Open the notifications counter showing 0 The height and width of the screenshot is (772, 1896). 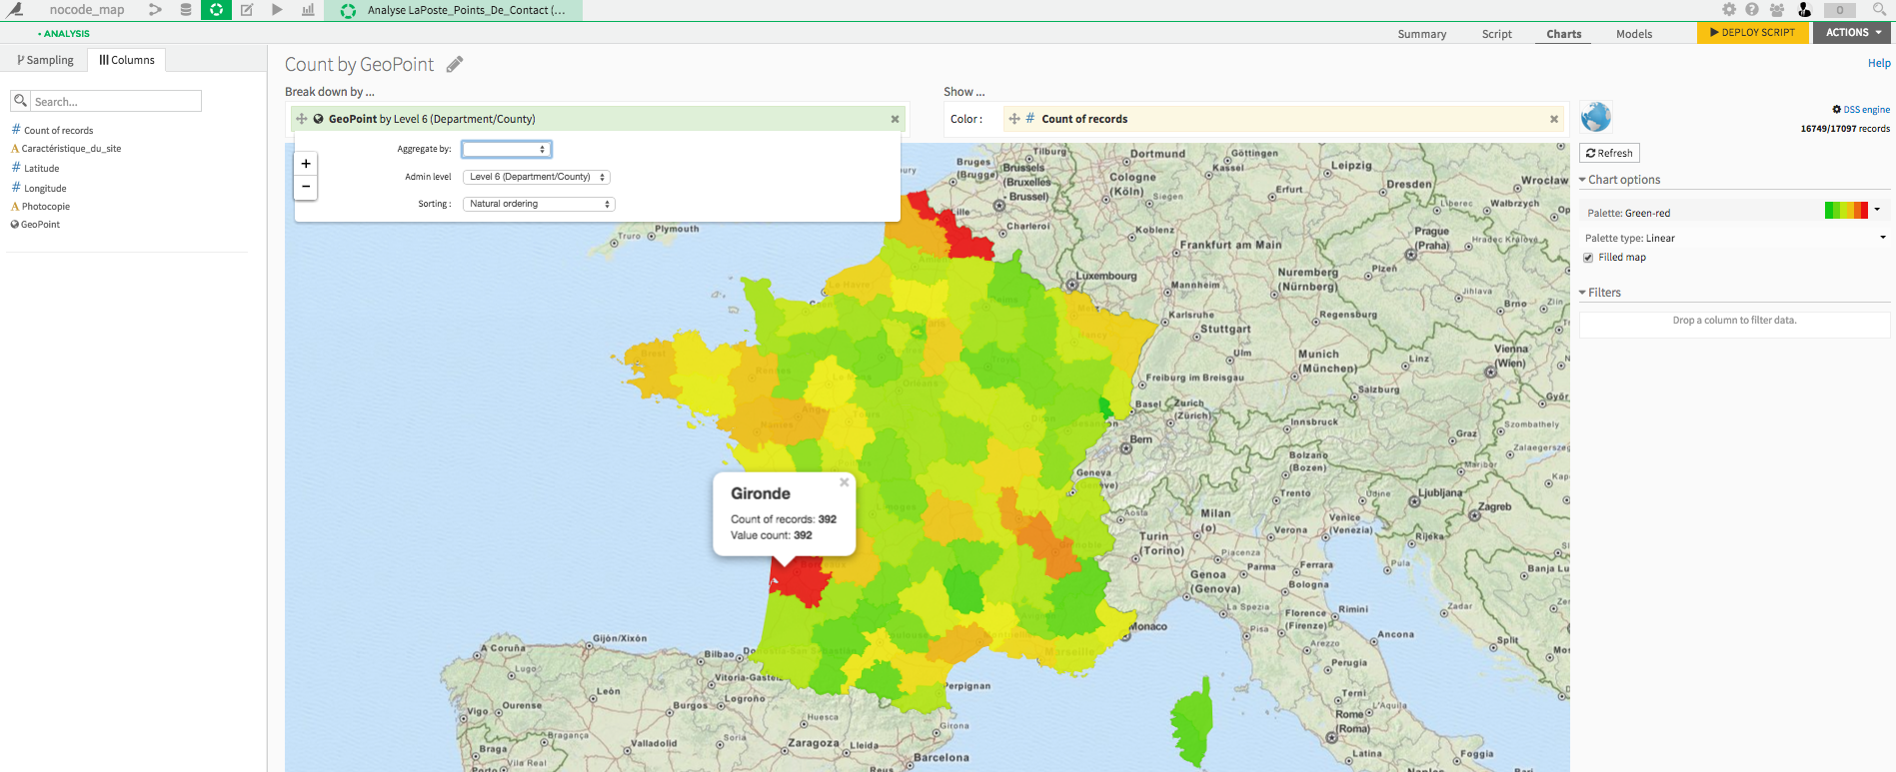coord(1840,10)
